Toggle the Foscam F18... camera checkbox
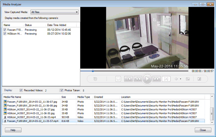The image size is (216, 137). tap(5, 30)
